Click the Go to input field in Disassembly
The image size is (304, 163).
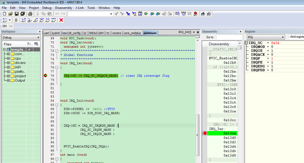[x=229, y=37]
